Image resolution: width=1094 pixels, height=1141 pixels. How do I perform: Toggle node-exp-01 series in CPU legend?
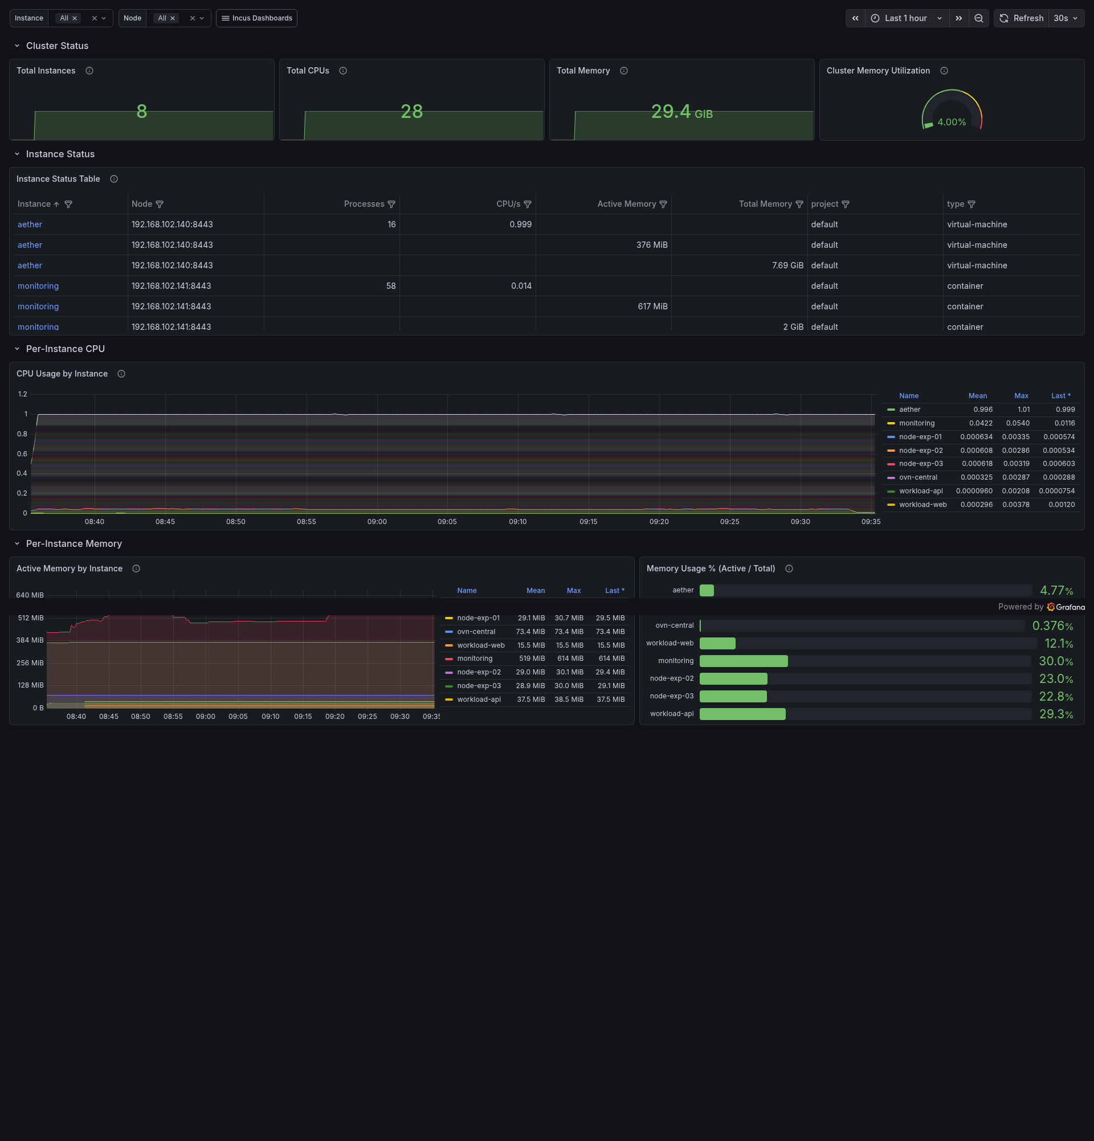click(920, 437)
